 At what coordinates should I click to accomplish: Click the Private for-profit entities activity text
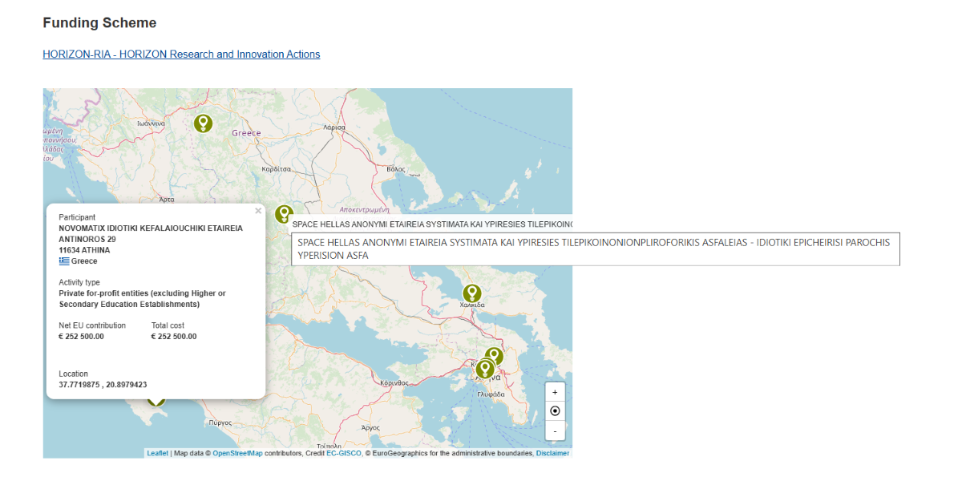coord(142,299)
